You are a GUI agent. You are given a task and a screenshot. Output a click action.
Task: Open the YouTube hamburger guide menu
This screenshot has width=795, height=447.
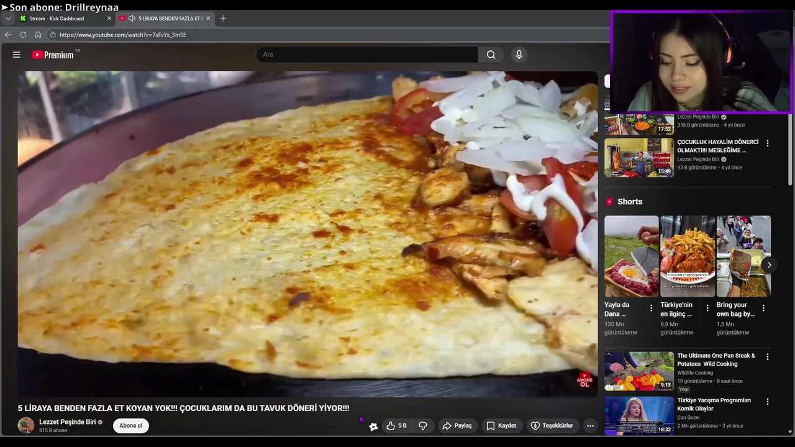[x=17, y=55]
